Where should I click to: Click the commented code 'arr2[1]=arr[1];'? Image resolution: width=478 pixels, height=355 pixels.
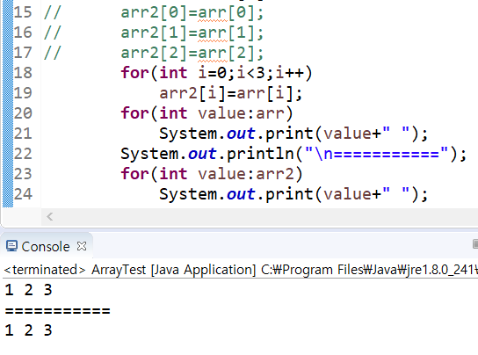(192, 33)
